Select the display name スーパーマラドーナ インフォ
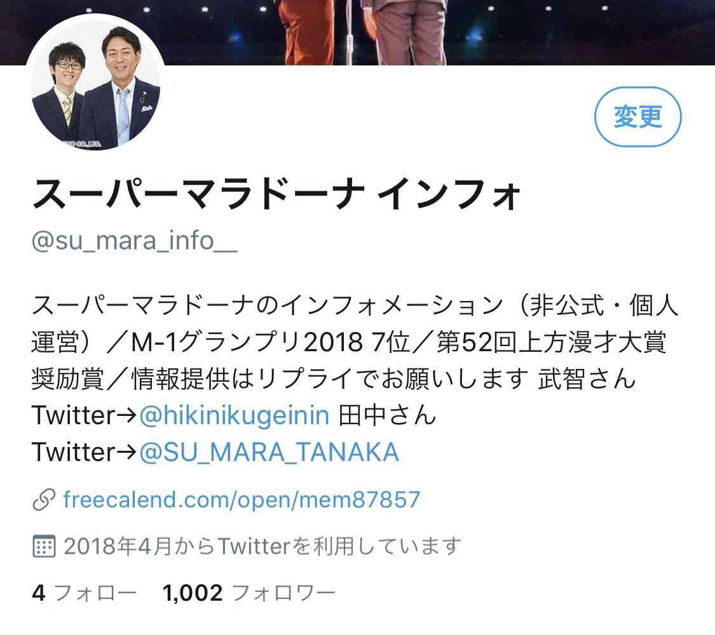Screen dimensions: 715x635 (x=276, y=194)
